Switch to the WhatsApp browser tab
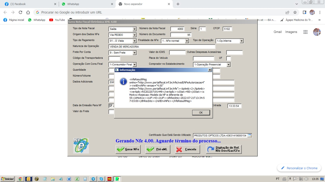 coord(87,4)
